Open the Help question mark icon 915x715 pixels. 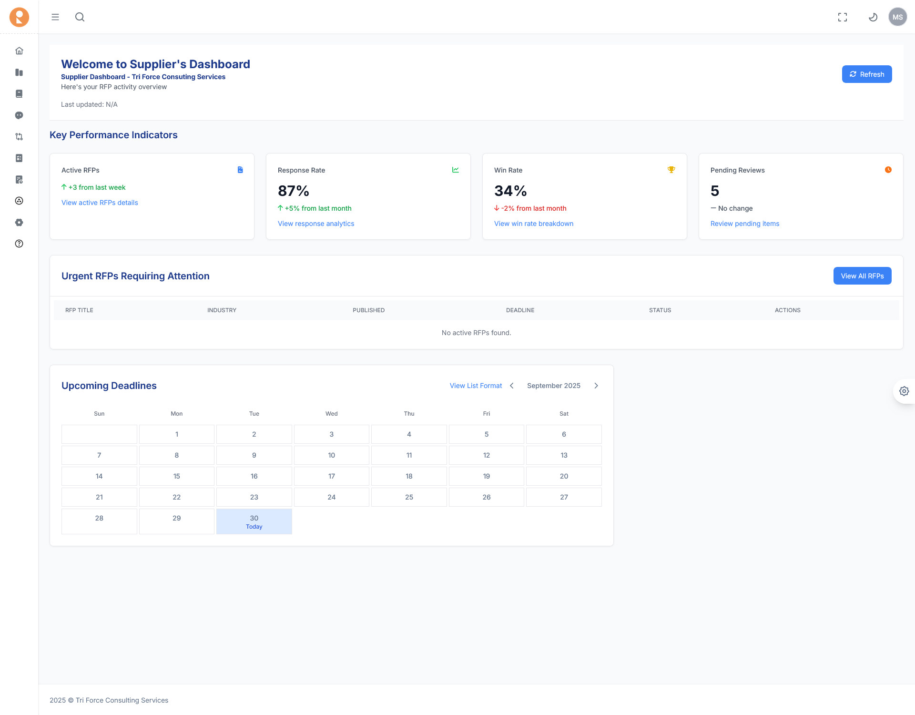pos(19,244)
